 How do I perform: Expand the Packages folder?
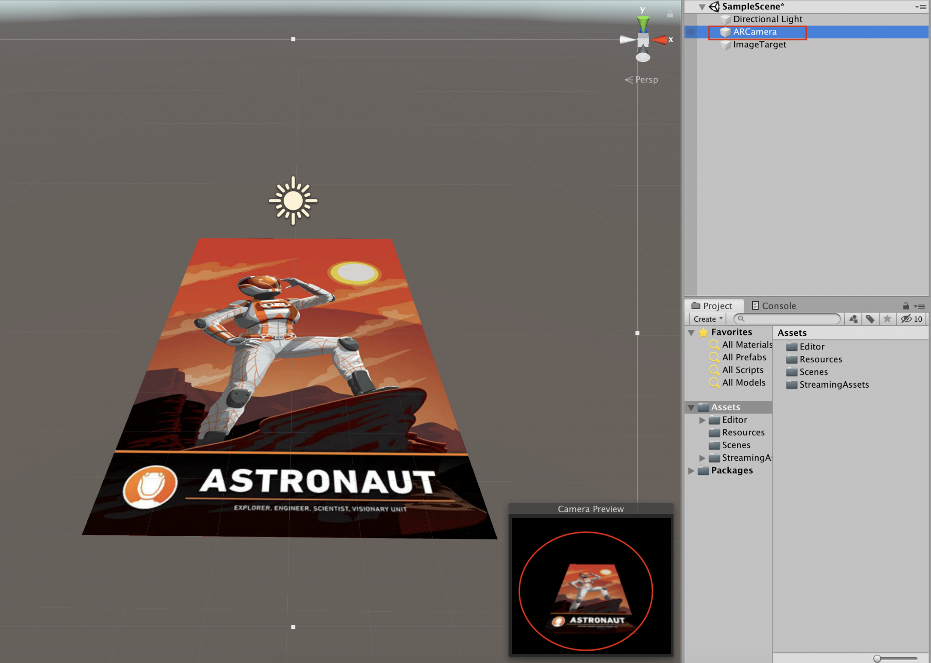[691, 471]
